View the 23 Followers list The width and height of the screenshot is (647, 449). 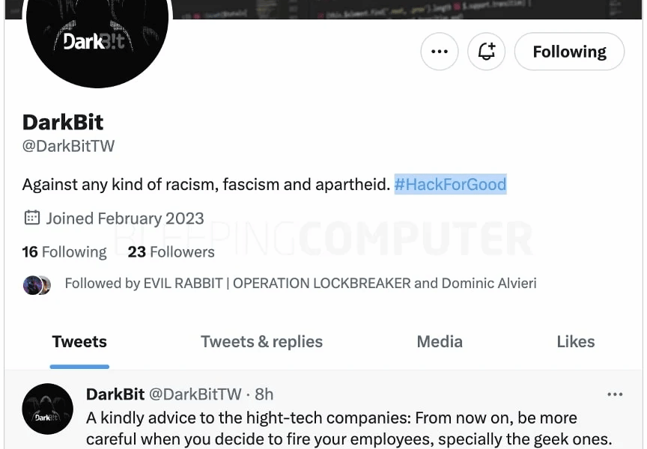[171, 252]
